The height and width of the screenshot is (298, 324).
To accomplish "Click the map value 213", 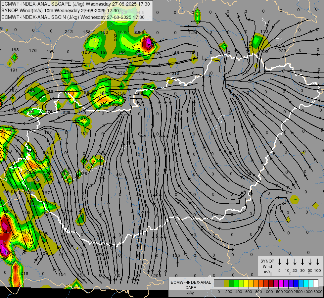I will pyautogui.click(x=69, y=32).
